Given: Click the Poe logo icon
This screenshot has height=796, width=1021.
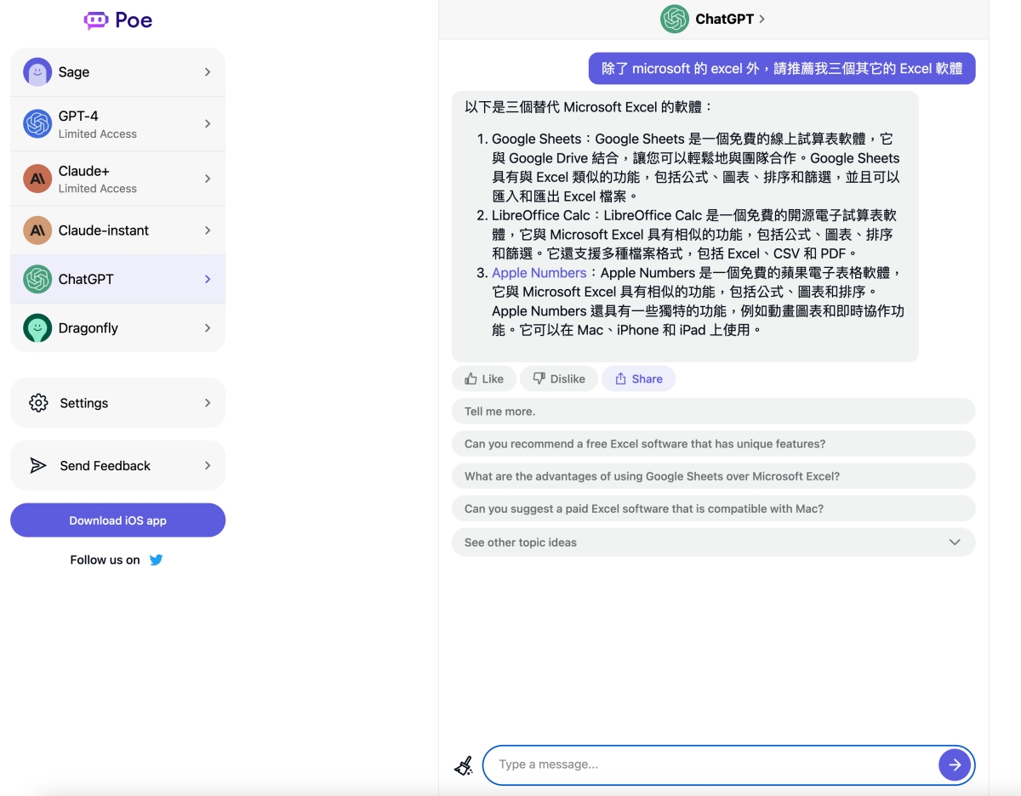Looking at the screenshot, I should click(x=96, y=20).
